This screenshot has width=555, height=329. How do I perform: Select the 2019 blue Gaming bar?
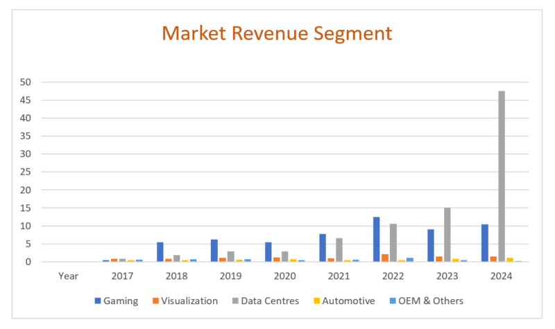pyautogui.click(x=214, y=251)
